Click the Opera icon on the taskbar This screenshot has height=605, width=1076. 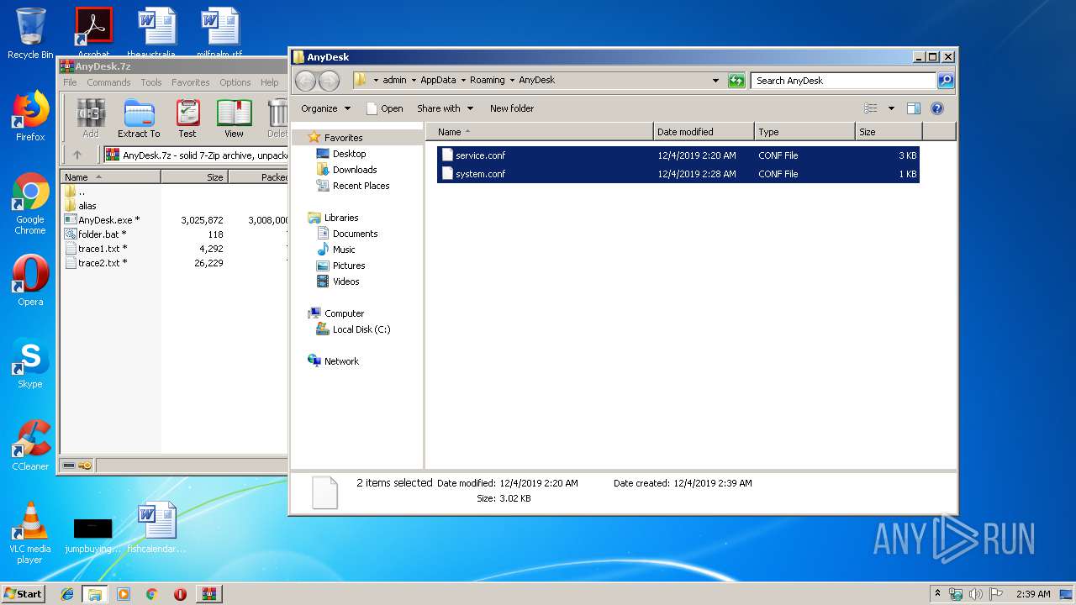click(180, 594)
